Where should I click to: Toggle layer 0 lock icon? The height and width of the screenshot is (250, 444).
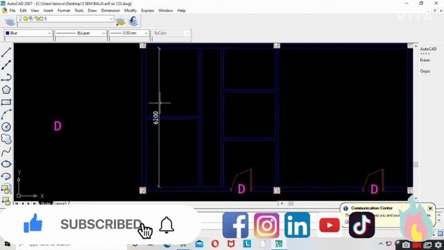[37, 19]
